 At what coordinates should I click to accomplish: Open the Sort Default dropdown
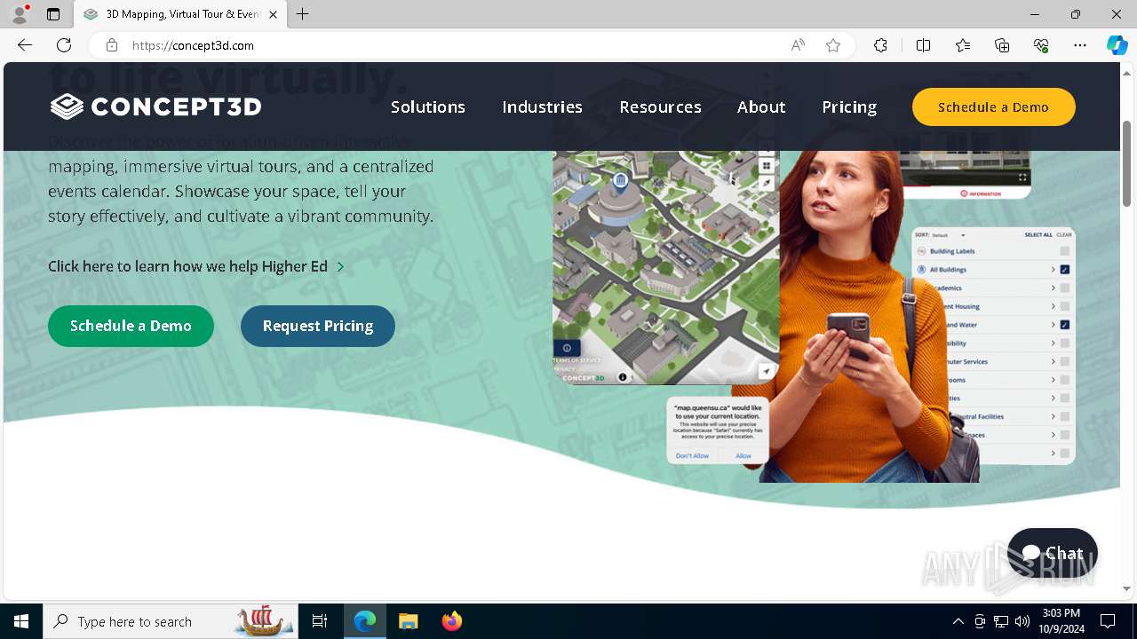pos(949,235)
